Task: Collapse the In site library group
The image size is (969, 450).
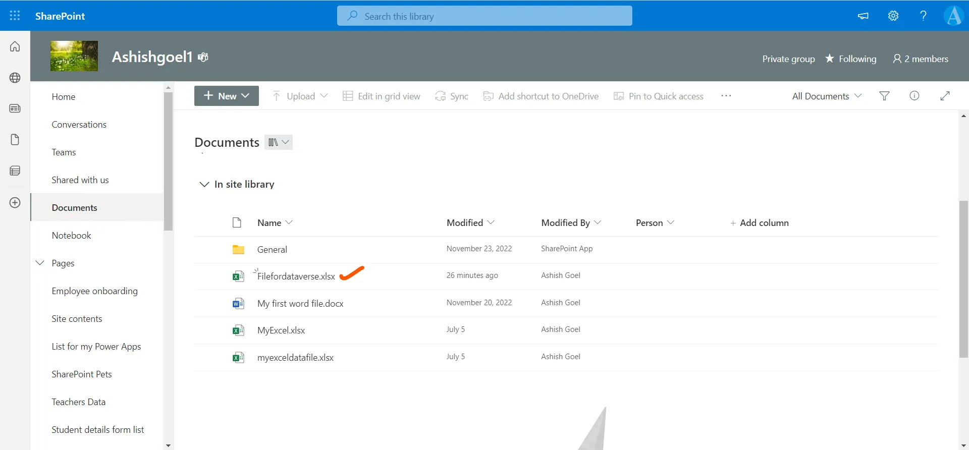Action: [204, 184]
